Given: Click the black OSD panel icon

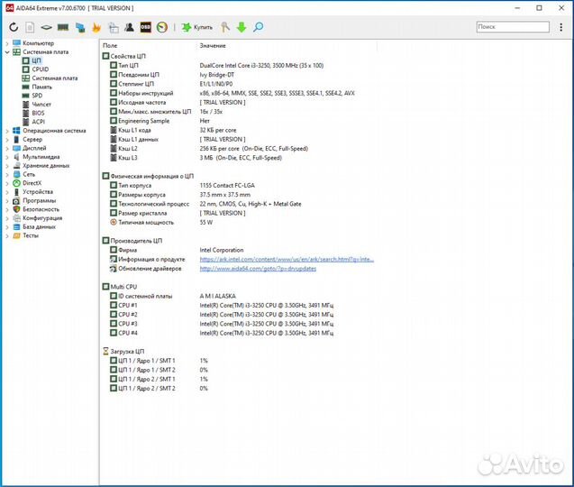Looking at the screenshot, I should [x=145, y=27].
